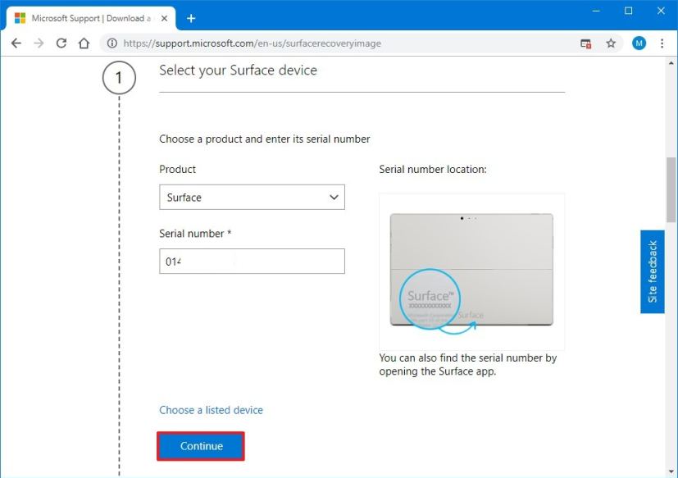The width and height of the screenshot is (678, 478).
Task: Click into the Serial number field
Action: point(252,262)
